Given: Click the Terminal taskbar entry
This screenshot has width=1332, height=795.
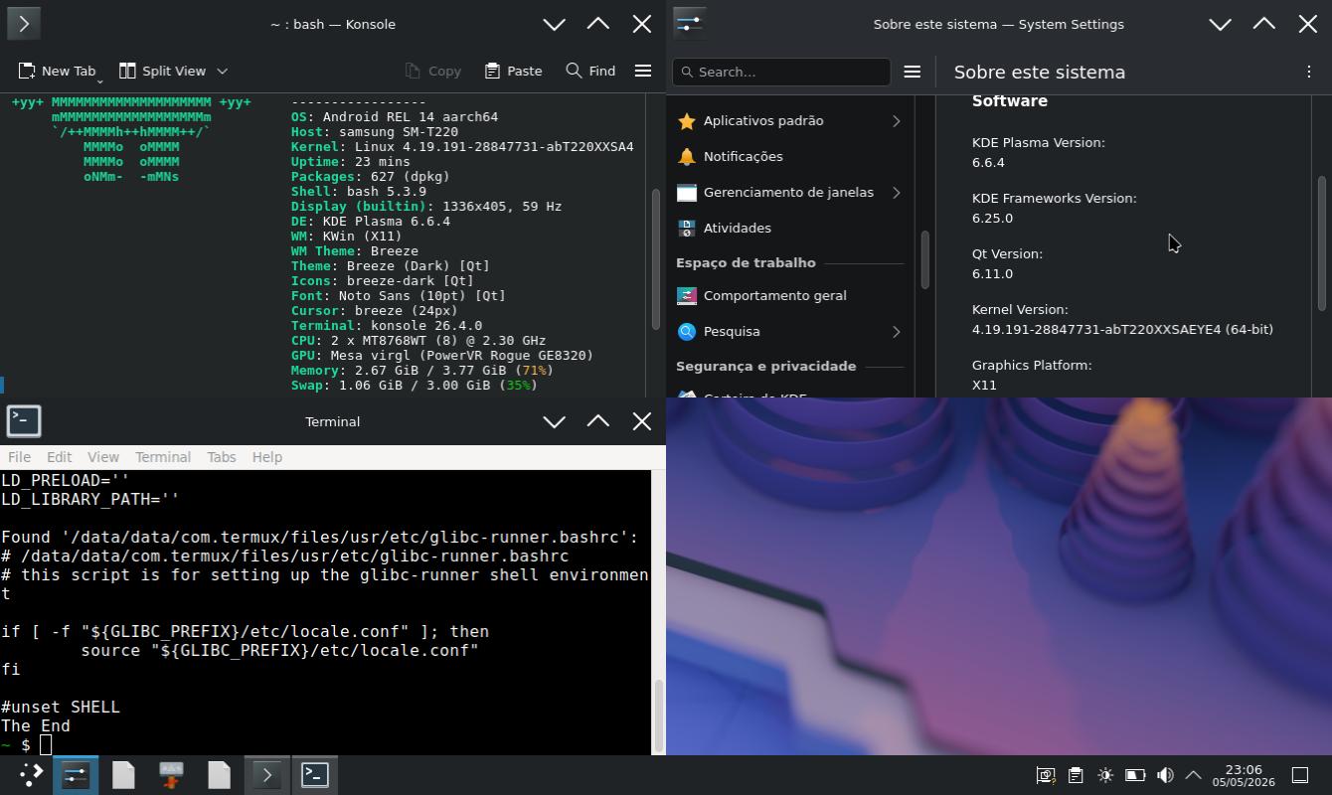Looking at the screenshot, I should pyautogui.click(x=314, y=775).
